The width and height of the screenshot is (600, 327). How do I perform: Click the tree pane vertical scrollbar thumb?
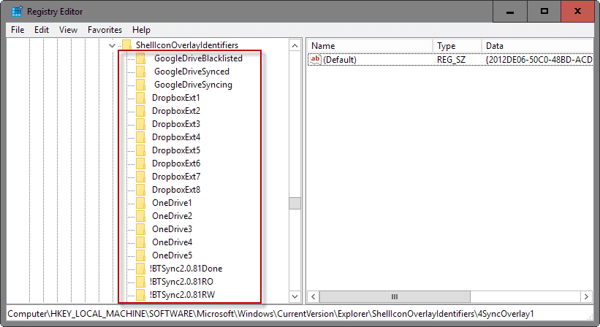295,203
